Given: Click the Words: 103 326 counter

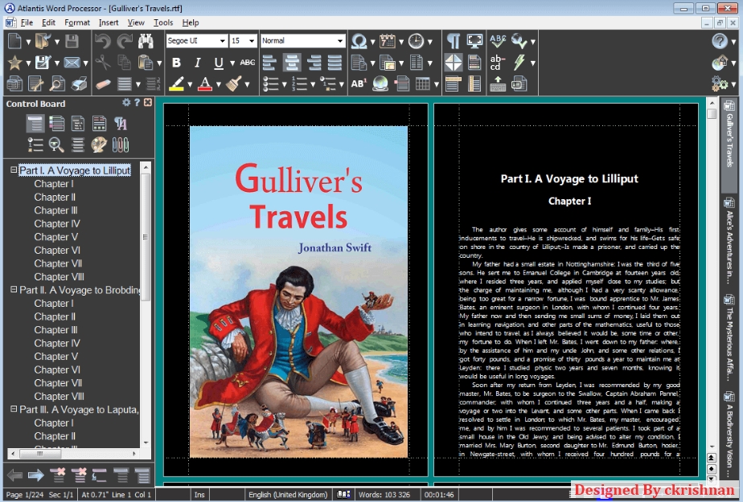Looking at the screenshot, I should (384, 495).
